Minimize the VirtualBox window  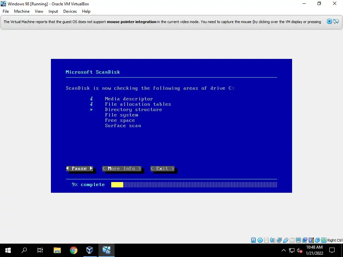click(304, 3)
